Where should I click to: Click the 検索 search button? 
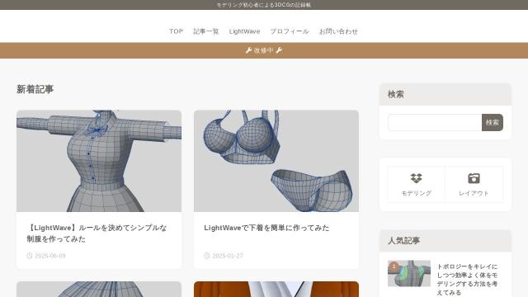pos(493,122)
